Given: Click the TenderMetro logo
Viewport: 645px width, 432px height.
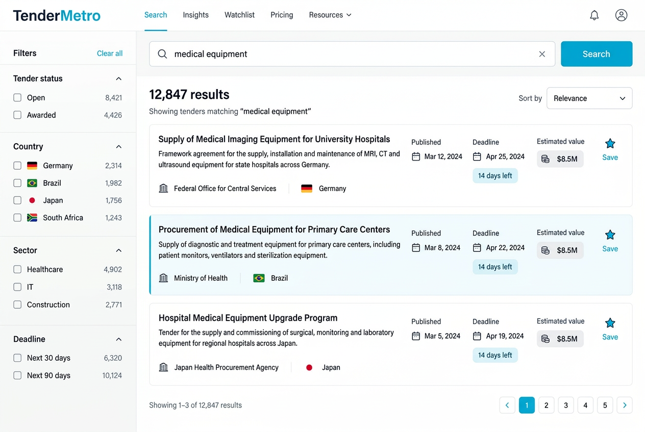Looking at the screenshot, I should (x=57, y=15).
